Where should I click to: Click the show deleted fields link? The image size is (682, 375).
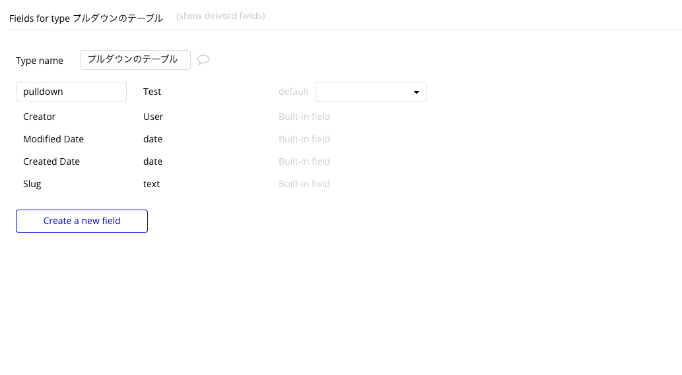(221, 16)
